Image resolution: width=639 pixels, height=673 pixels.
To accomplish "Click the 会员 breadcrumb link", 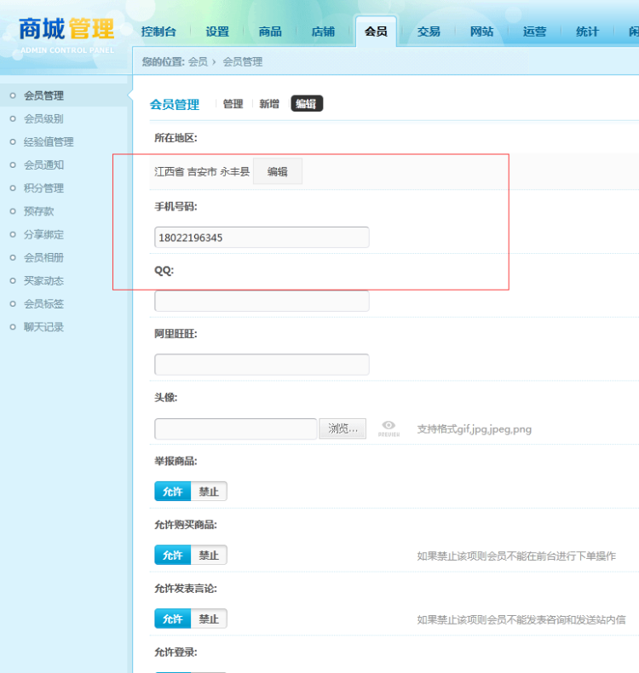I will 198,62.
